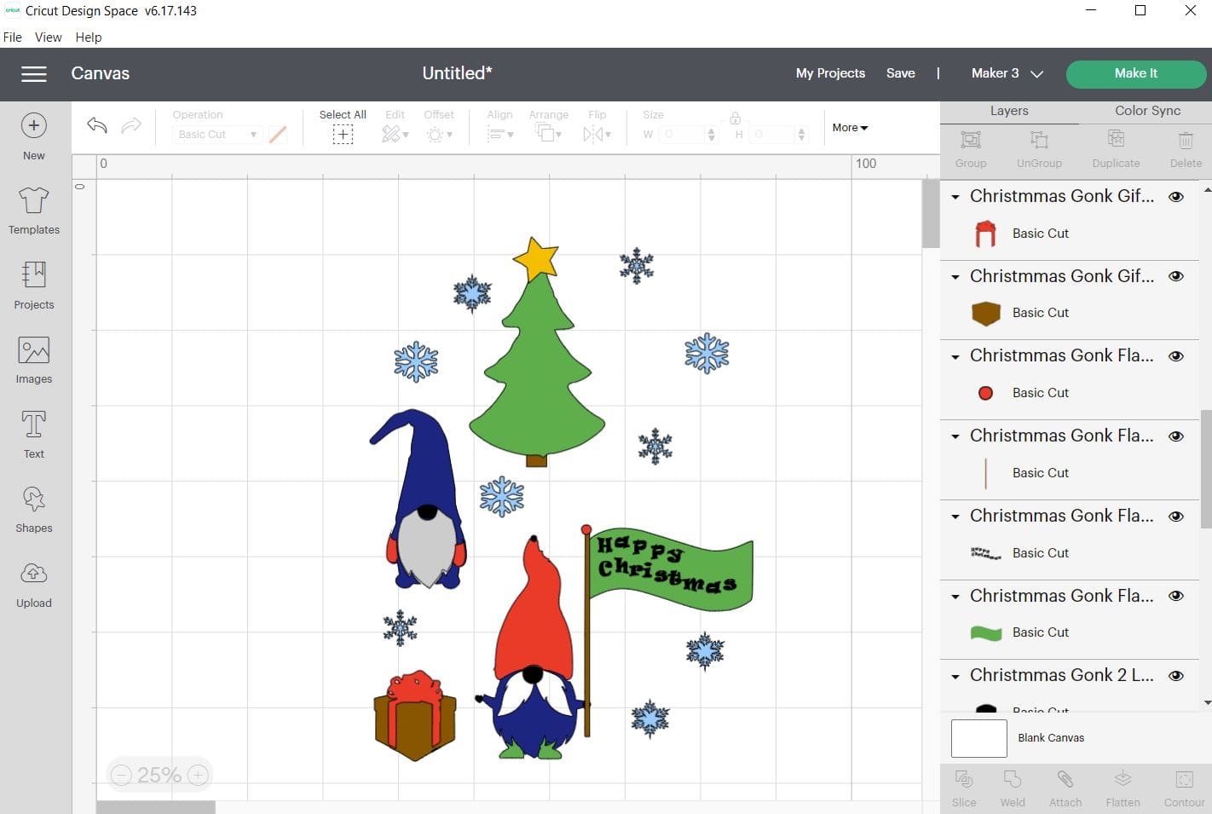Collapse the red circle flag layer group

point(955,357)
